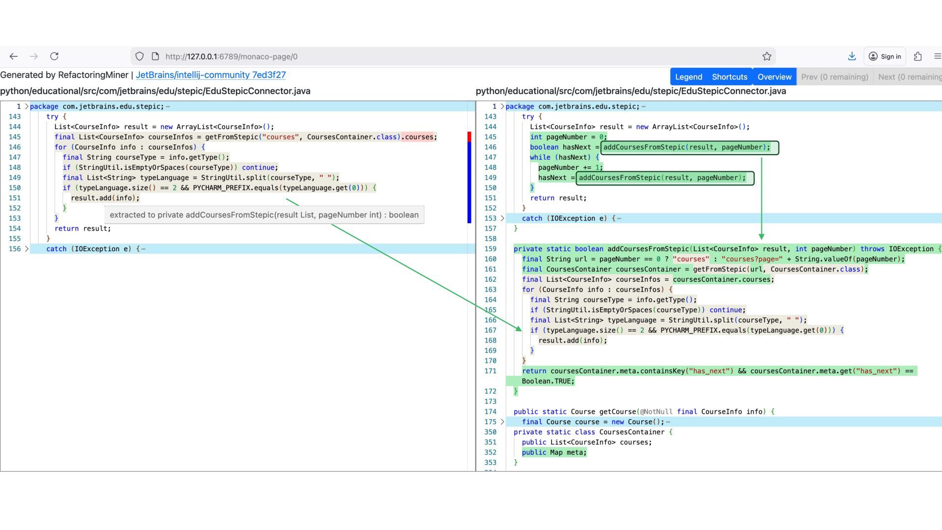Click the page info icon beside URL
942x530 pixels.
click(156, 56)
